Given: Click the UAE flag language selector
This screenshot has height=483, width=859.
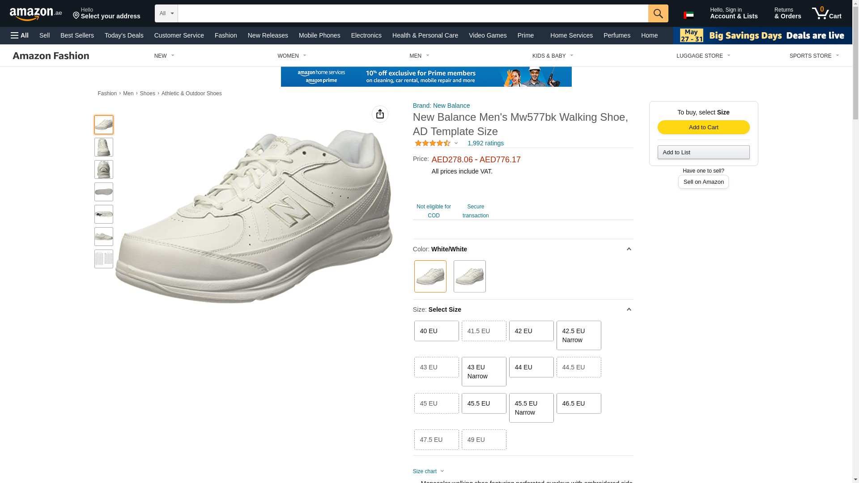Looking at the screenshot, I should (689, 15).
